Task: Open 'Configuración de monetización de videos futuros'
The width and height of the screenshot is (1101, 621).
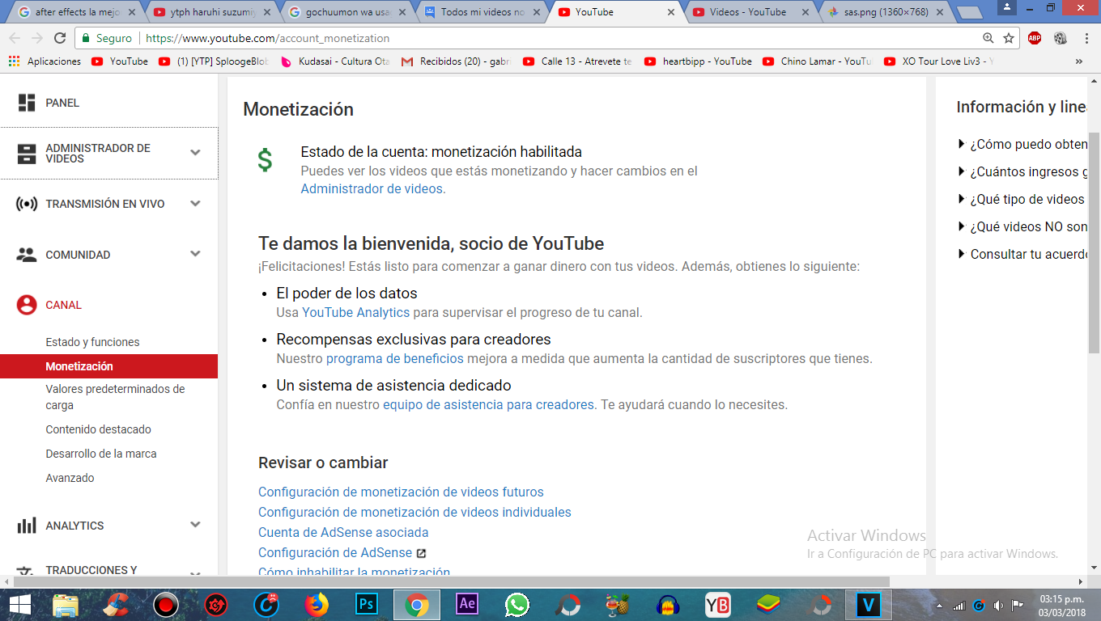Action: 401,492
